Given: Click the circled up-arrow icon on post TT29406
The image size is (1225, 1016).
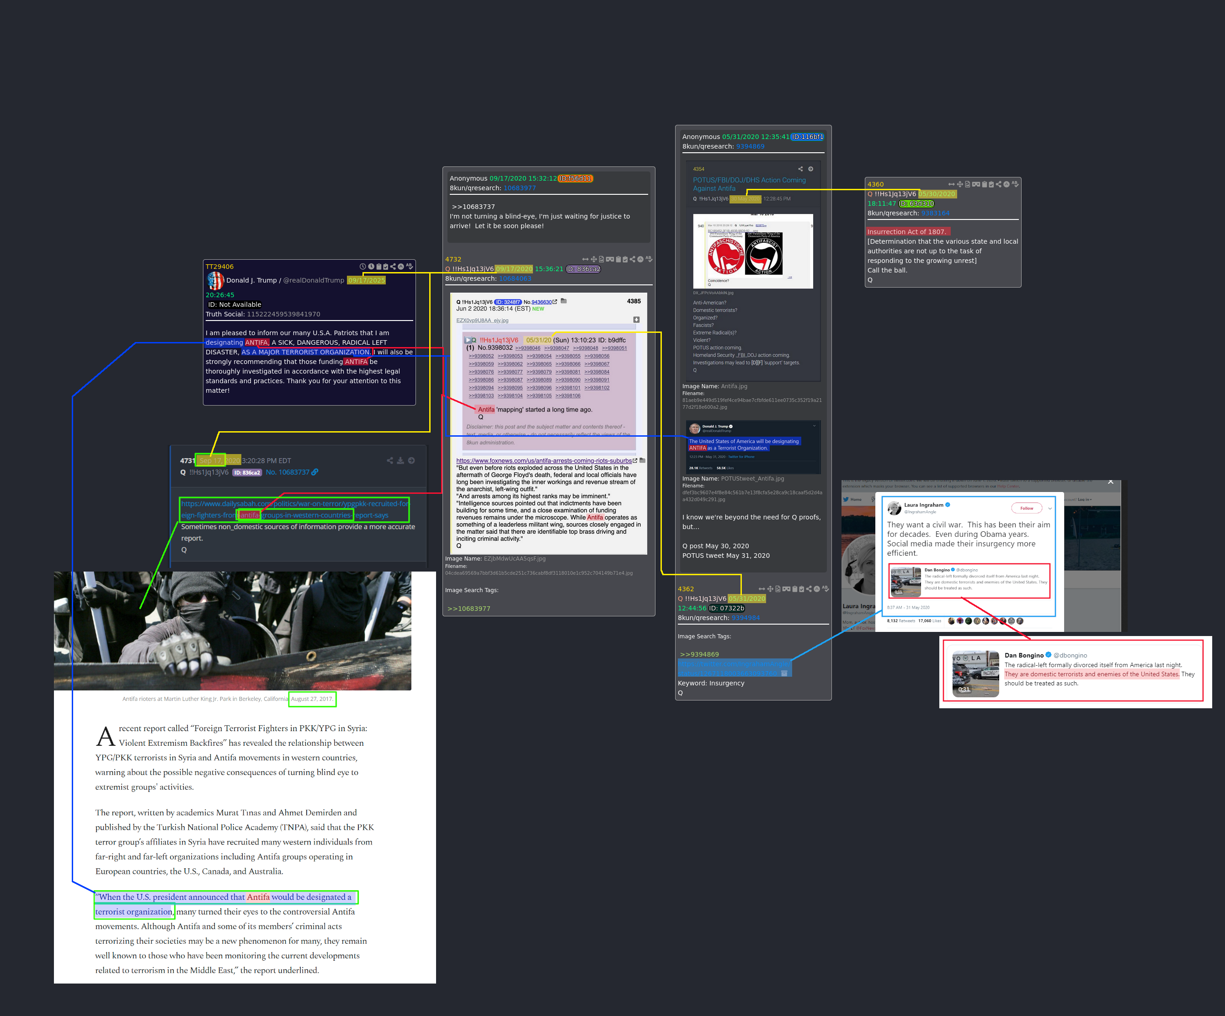Looking at the screenshot, I should [401, 266].
